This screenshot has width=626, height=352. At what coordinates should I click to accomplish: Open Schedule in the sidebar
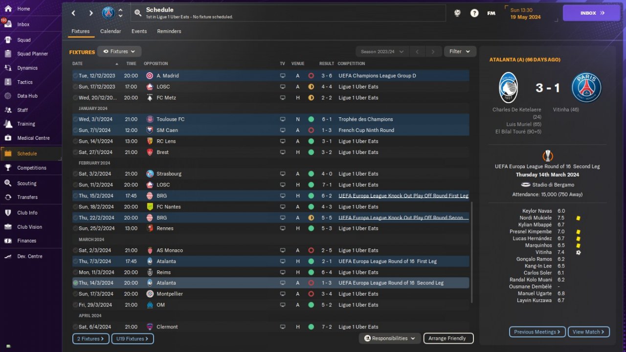coord(30,154)
